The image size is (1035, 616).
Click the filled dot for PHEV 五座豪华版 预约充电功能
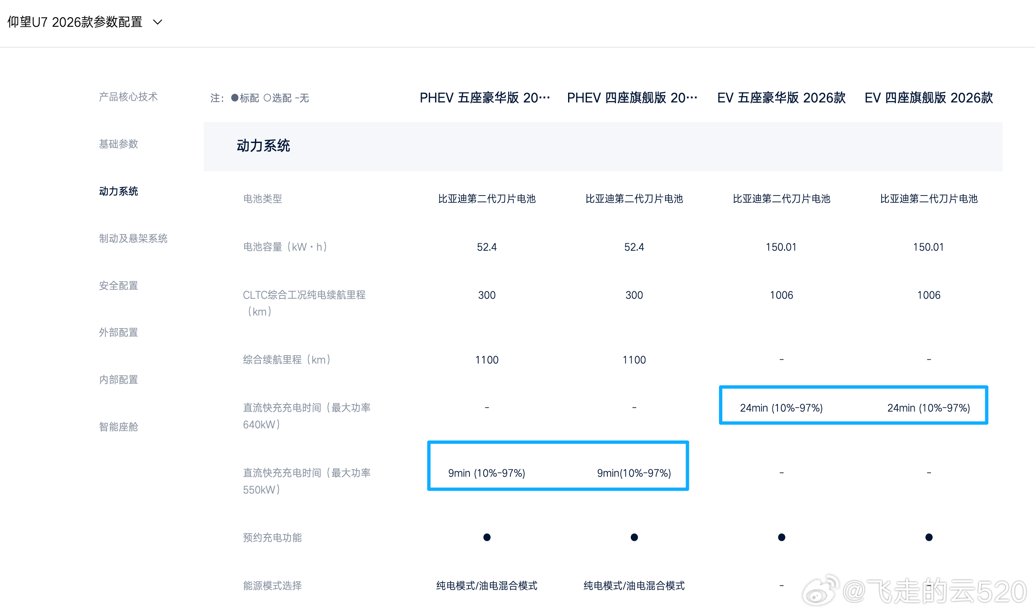click(x=487, y=537)
